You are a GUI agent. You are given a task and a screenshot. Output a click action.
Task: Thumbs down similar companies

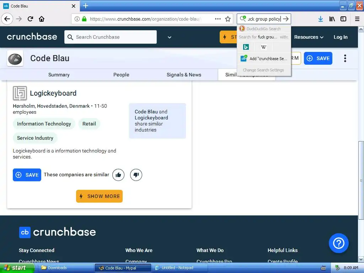(x=136, y=175)
